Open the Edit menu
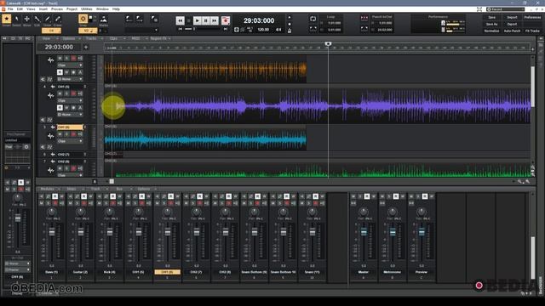The width and height of the screenshot is (545, 306). point(20,9)
